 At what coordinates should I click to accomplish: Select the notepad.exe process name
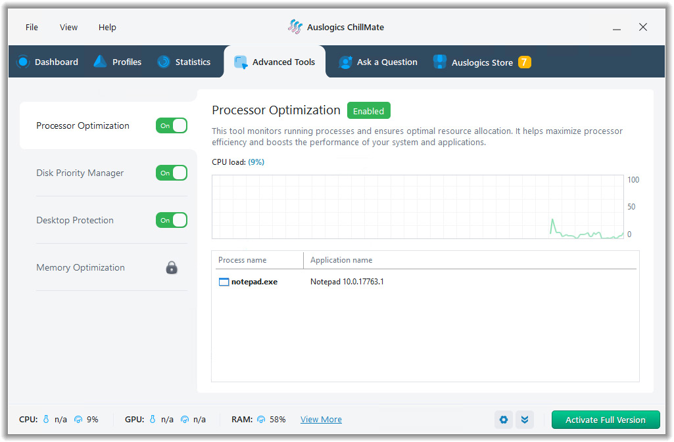254,282
